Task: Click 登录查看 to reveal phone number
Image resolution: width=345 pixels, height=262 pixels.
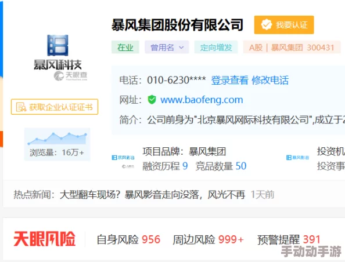Action: pos(229,80)
